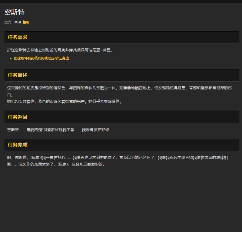
Task: Click the return text 密斯特……是我的错
Action: click(62, 130)
